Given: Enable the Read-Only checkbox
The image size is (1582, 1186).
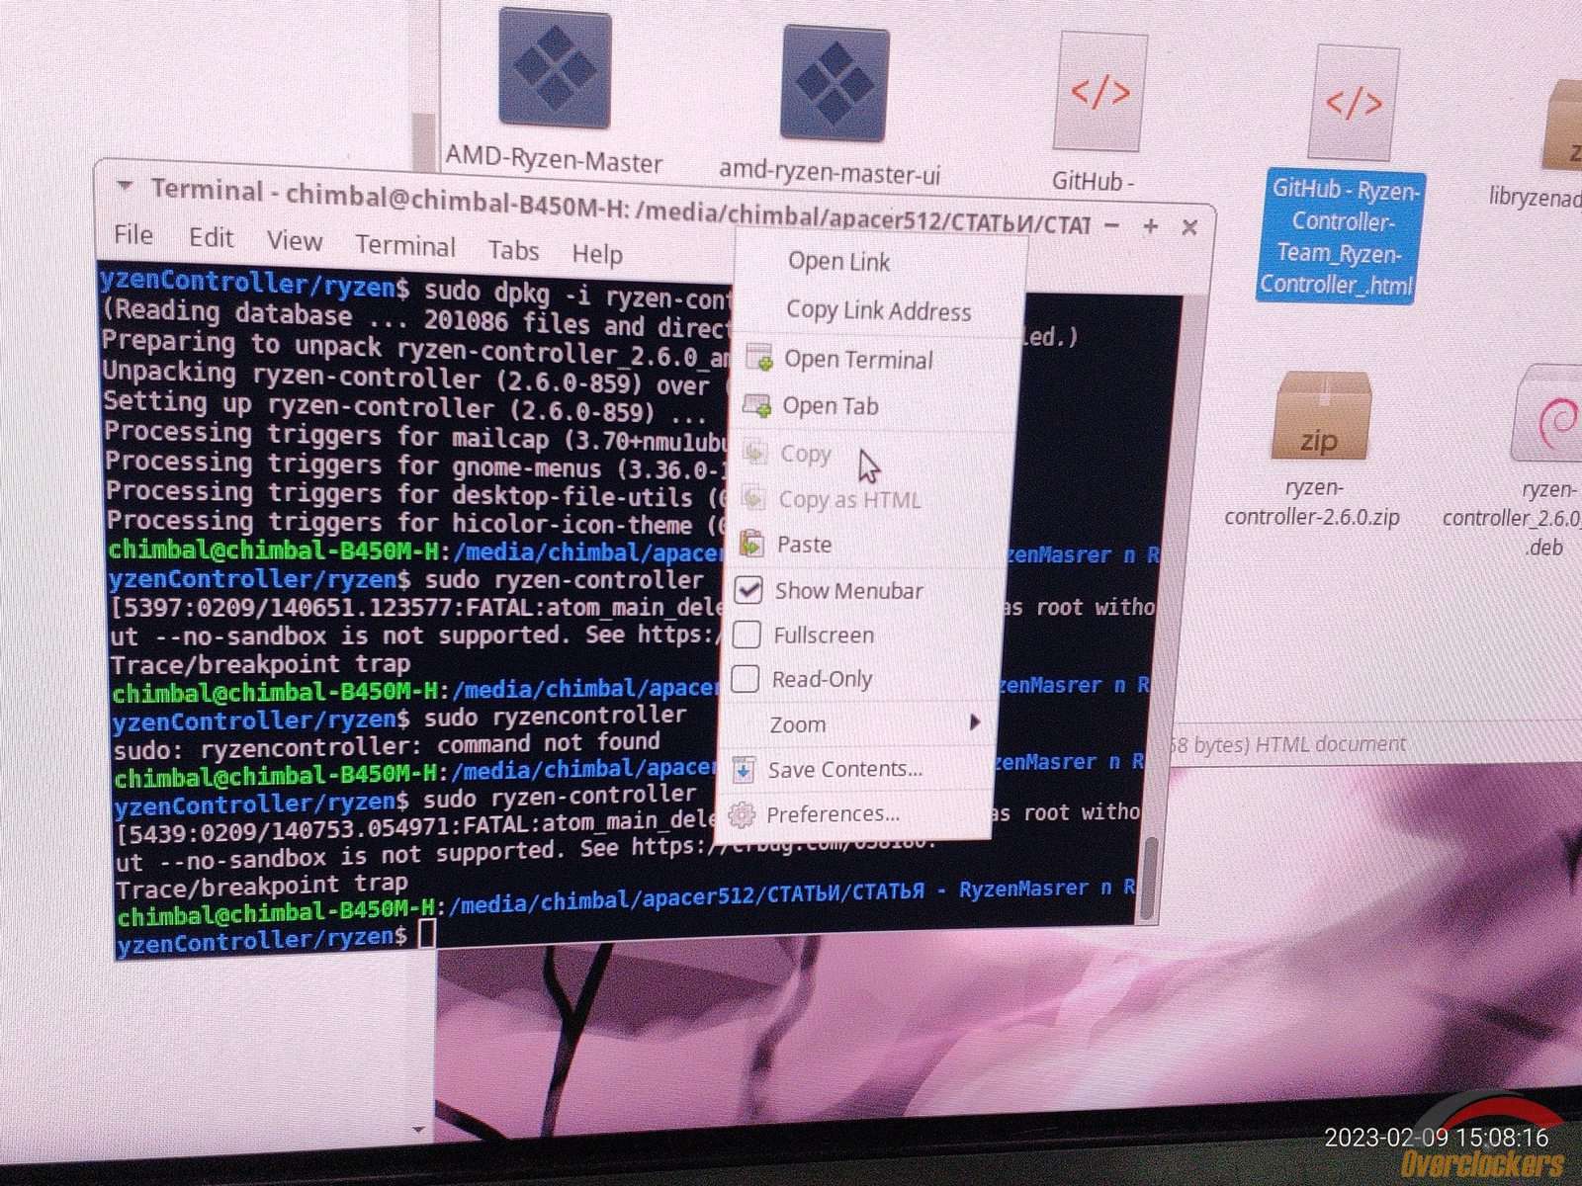Looking at the screenshot, I should pos(745,679).
